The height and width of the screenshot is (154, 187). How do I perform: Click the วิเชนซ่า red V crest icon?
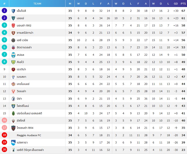(x=13, y=91)
